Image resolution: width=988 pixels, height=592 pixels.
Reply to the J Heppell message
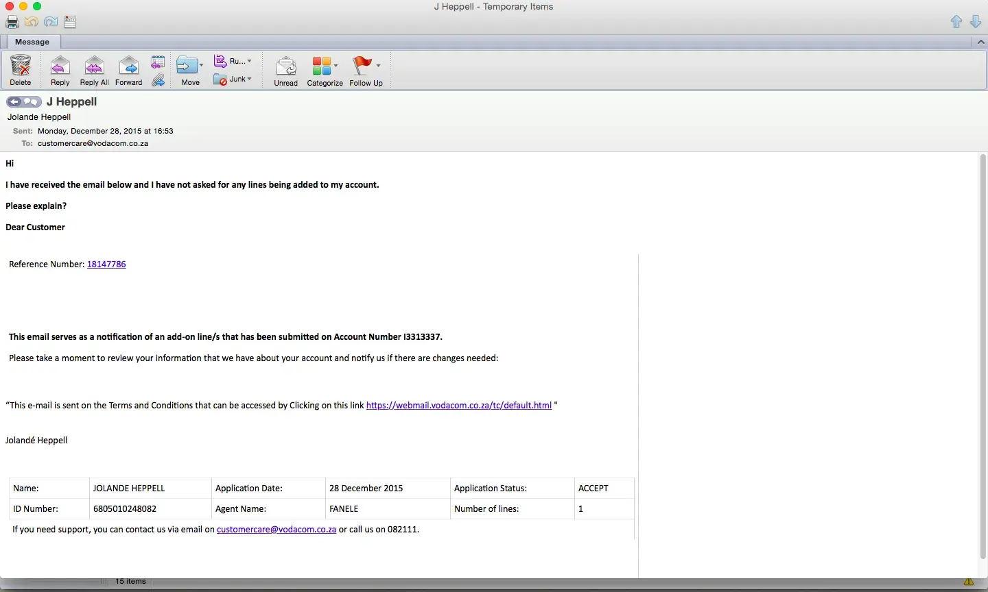[60, 67]
